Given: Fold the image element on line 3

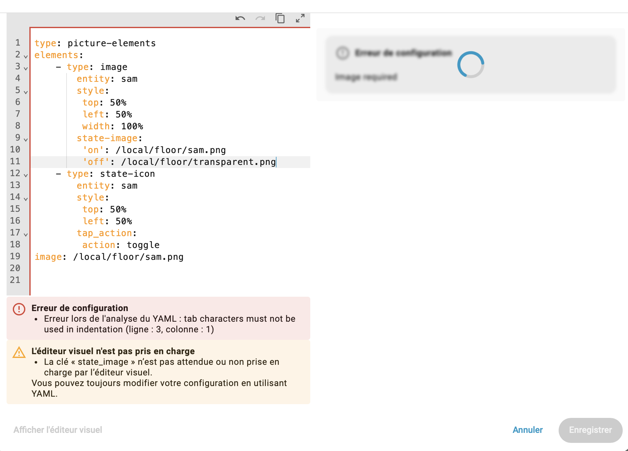Looking at the screenshot, I should pos(26,68).
